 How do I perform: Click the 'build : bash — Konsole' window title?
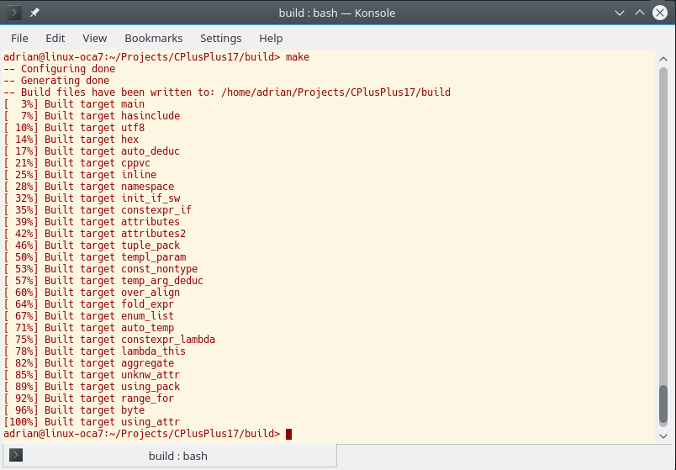337,13
